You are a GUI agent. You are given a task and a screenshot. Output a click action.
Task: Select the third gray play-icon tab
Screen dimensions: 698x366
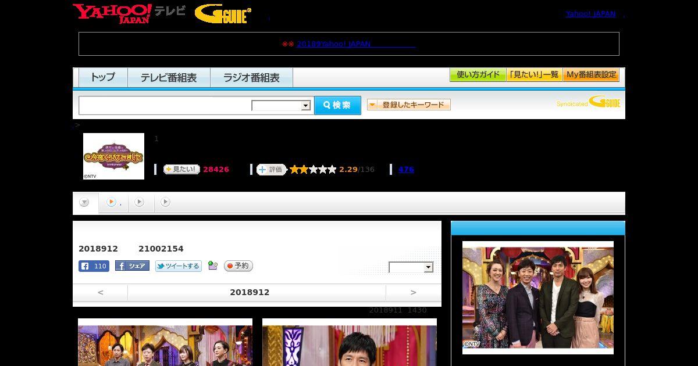[x=165, y=202]
